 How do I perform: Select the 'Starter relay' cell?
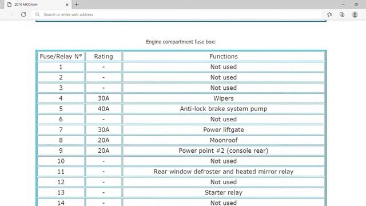(x=224, y=192)
